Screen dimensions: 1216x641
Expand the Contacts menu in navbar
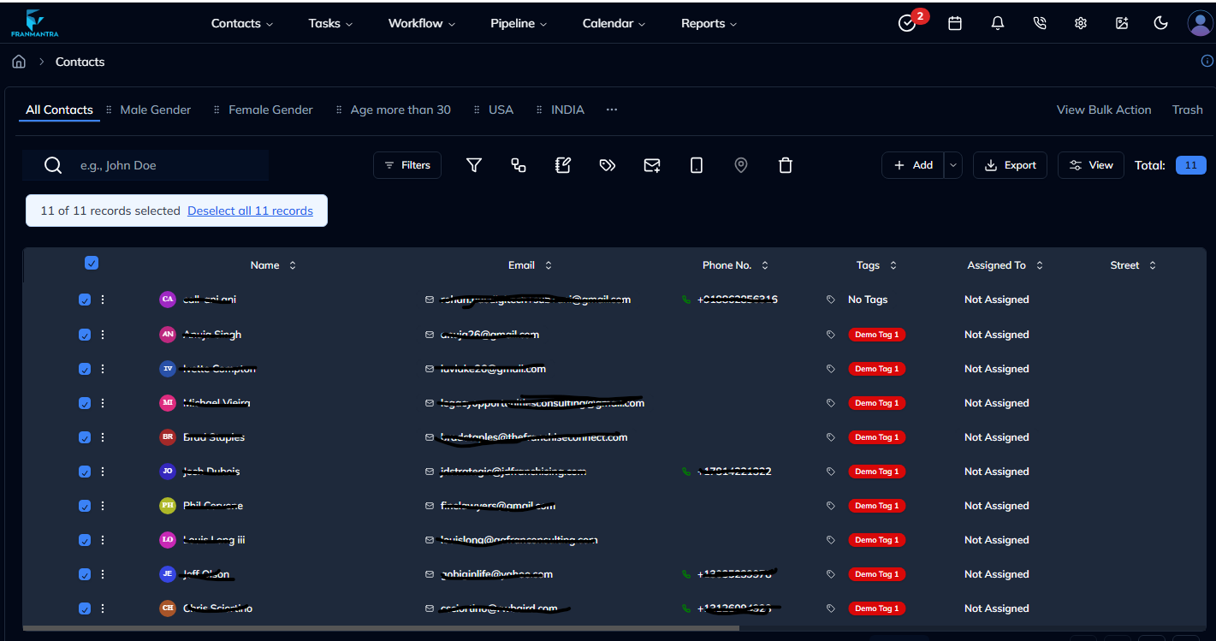tap(241, 23)
